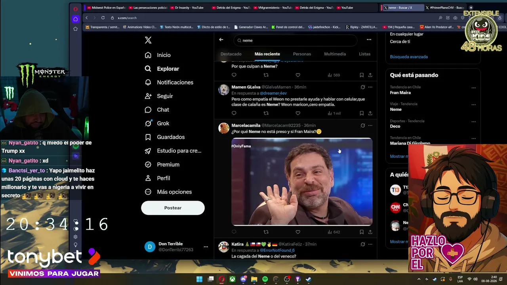Open more options on Marcelacamila's post
Viewport: 507px width, 285px height.
coord(370,125)
